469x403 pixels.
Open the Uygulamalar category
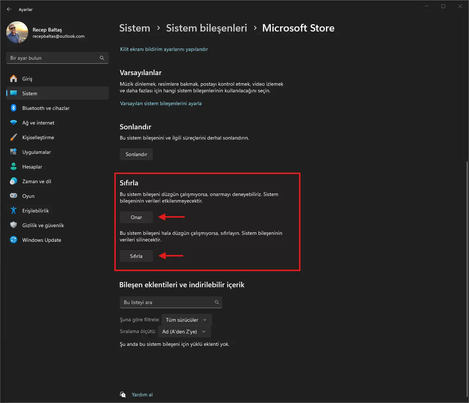pos(58,152)
